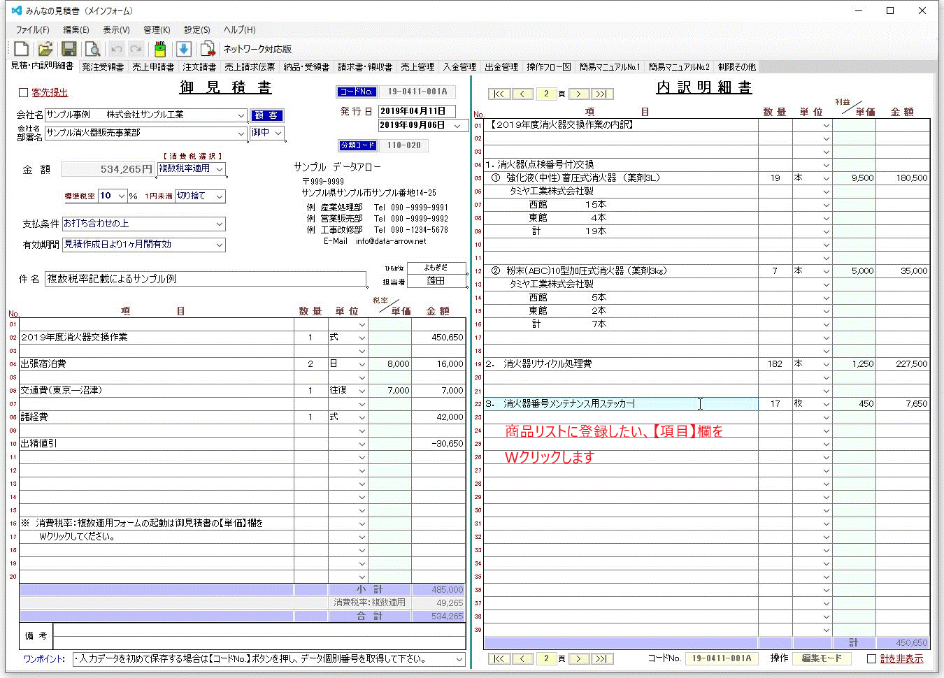Click the 消火器番号メンテナンス用ステッカー item cell

click(x=620, y=404)
